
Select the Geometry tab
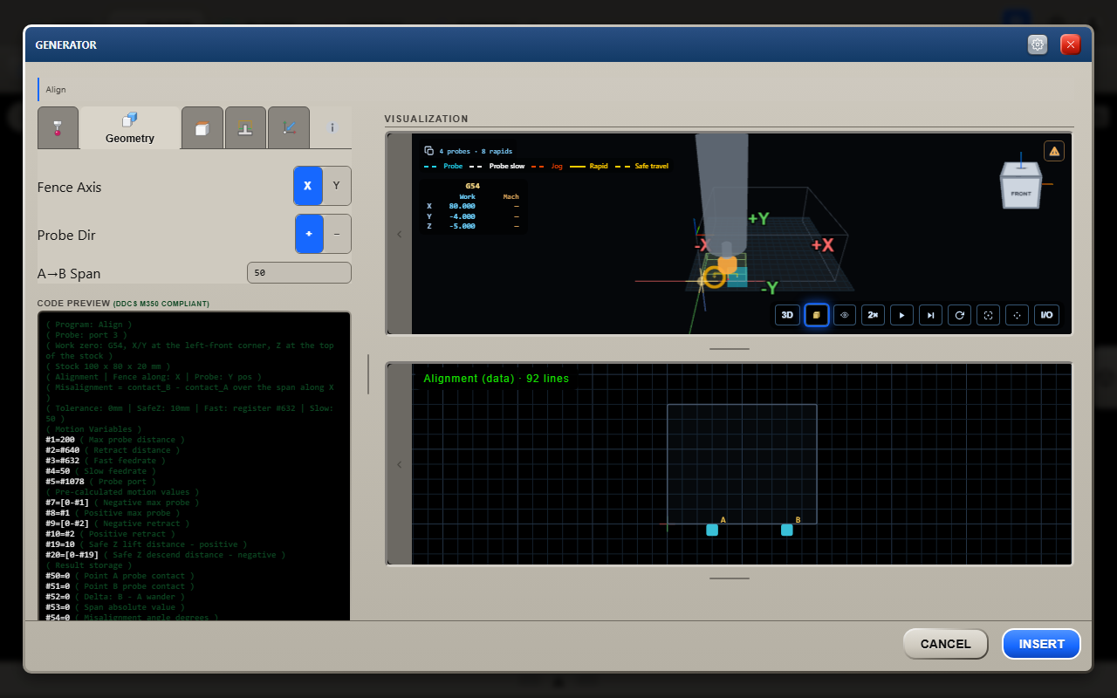130,128
